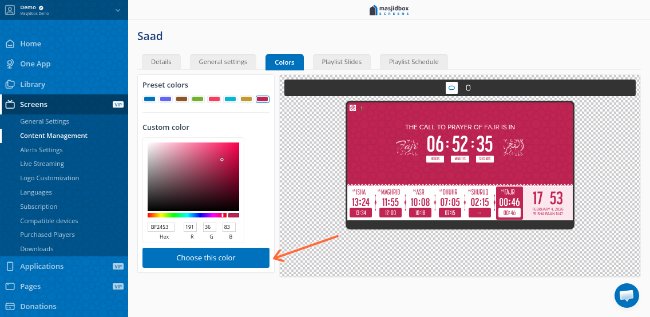Click the countdown timer in preview
Viewport: 650px width, 317px height.
coord(460,148)
